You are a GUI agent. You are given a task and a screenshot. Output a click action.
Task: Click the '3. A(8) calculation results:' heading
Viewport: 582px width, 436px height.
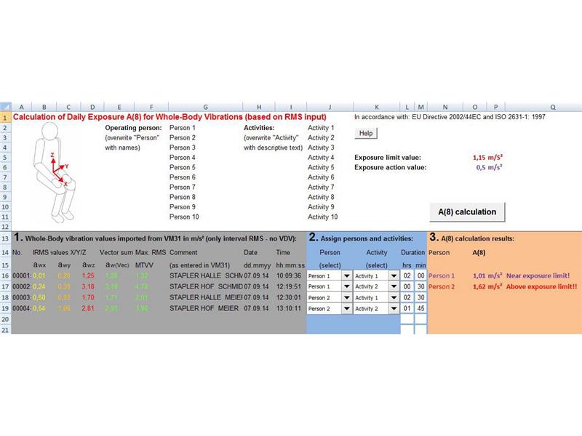click(x=471, y=238)
